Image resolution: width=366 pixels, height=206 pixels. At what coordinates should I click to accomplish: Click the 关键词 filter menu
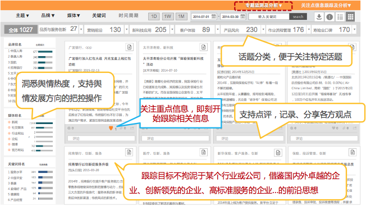pos(99,15)
